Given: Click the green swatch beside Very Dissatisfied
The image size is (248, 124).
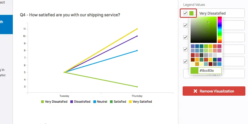Looking at the screenshot, I should pos(191,13).
